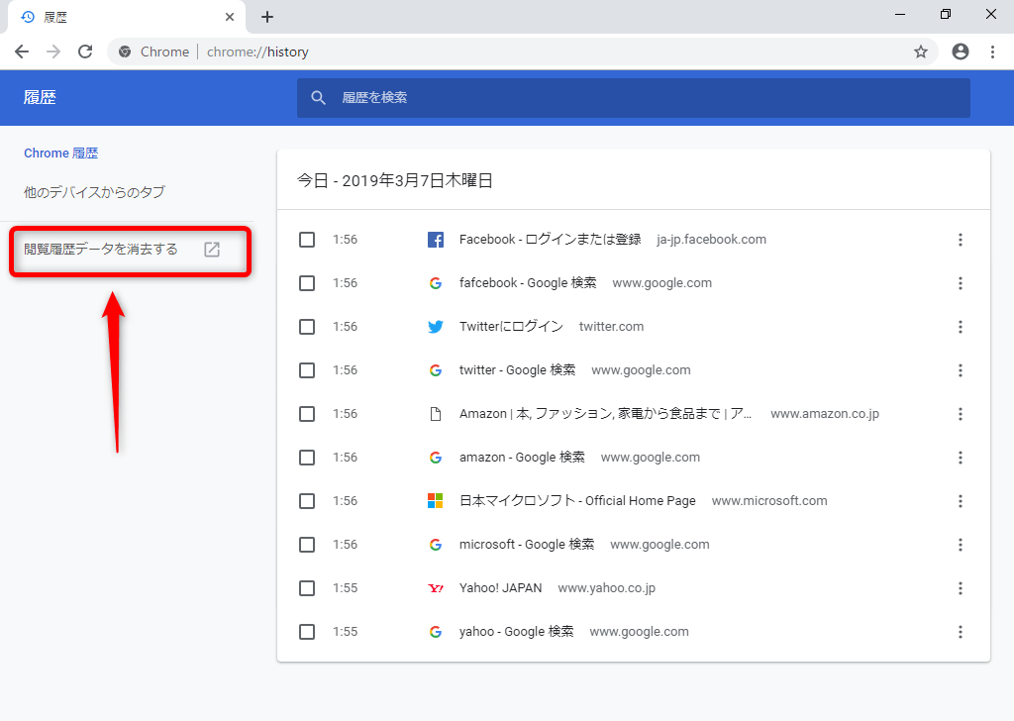Image resolution: width=1014 pixels, height=721 pixels.
Task: Expand options menu for yahoo - Google 検索
Action: 960,632
